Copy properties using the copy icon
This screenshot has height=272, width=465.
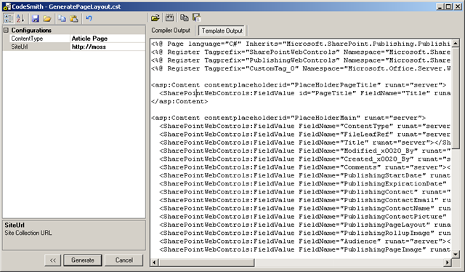coord(62,18)
